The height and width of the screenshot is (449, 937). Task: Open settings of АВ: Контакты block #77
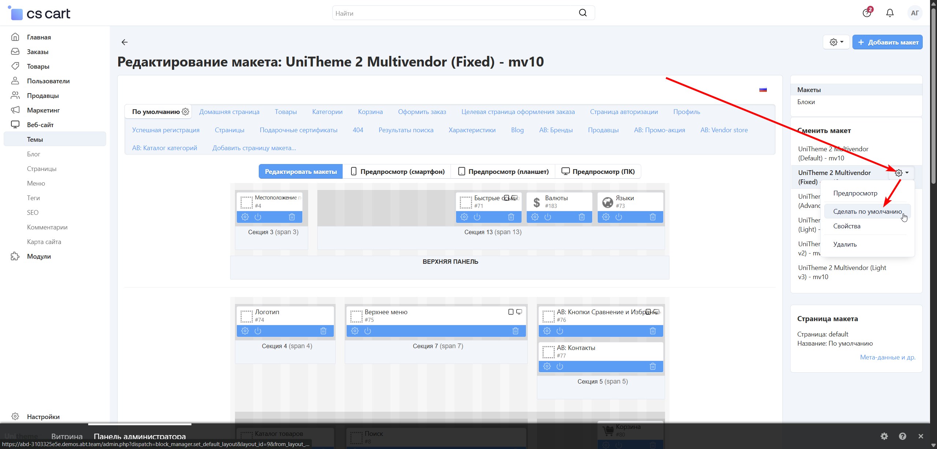click(x=547, y=366)
